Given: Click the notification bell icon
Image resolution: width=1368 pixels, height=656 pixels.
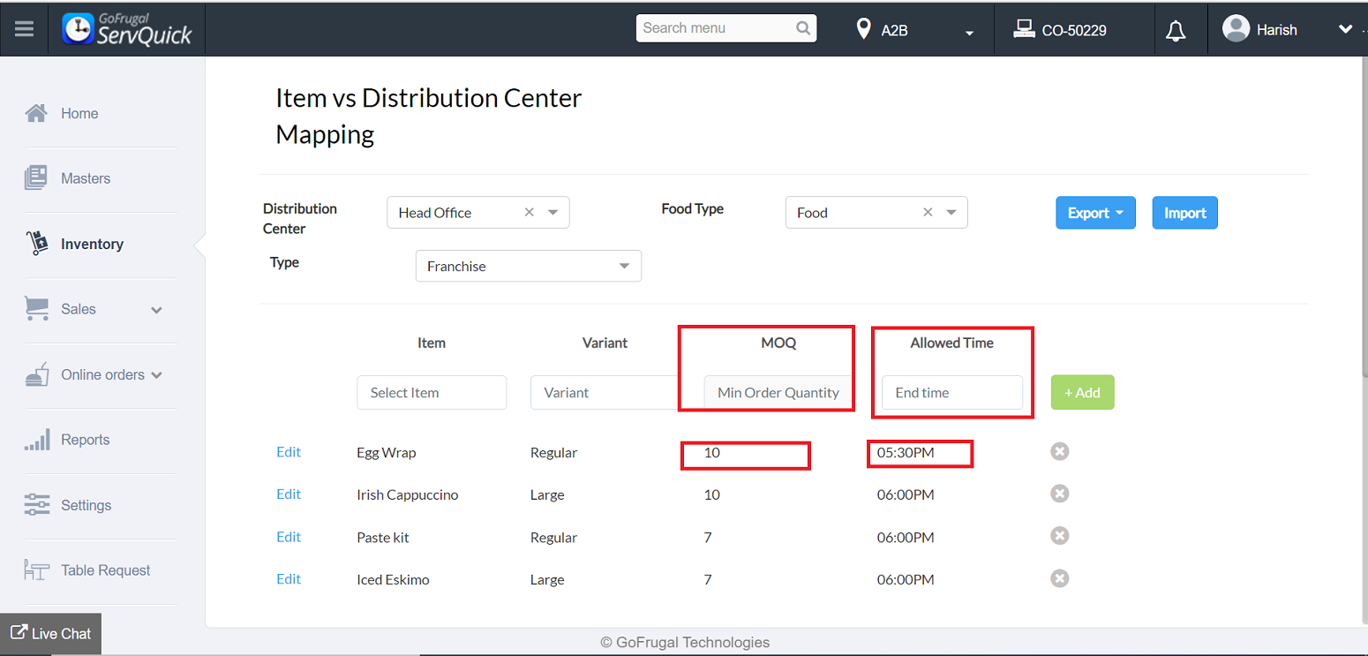Looking at the screenshot, I should click(x=1176, y=31).
